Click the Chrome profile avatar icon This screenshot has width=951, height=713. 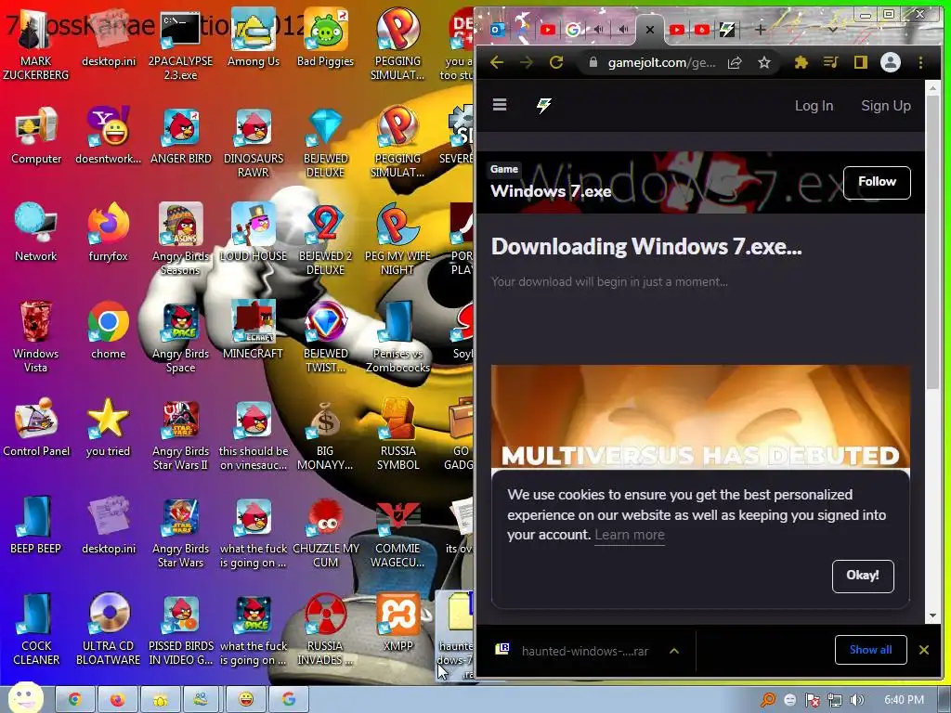pyautogui.click(x=891, y=62)
